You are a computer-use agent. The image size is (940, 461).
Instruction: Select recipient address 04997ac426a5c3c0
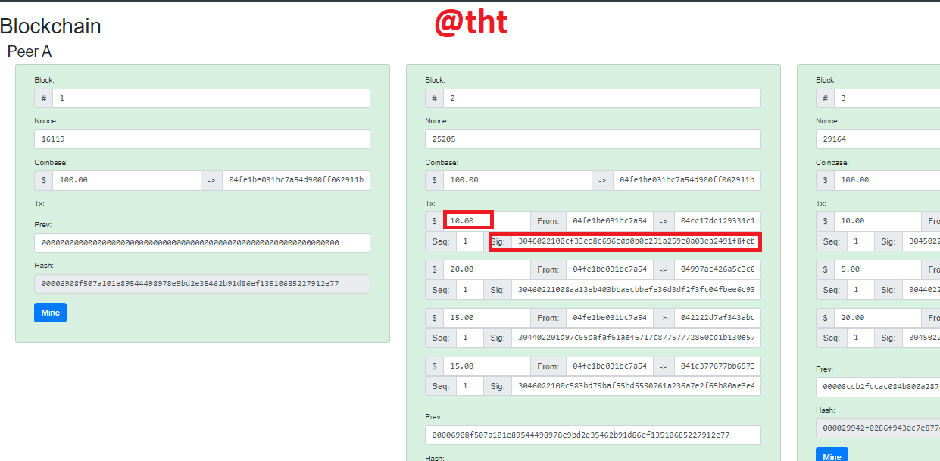point(717,269)
